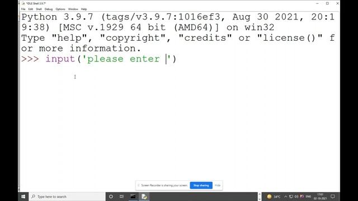Click the Stop sharing button
The height and width of the screenshot is (201, 358).
[x=201, y=185]
